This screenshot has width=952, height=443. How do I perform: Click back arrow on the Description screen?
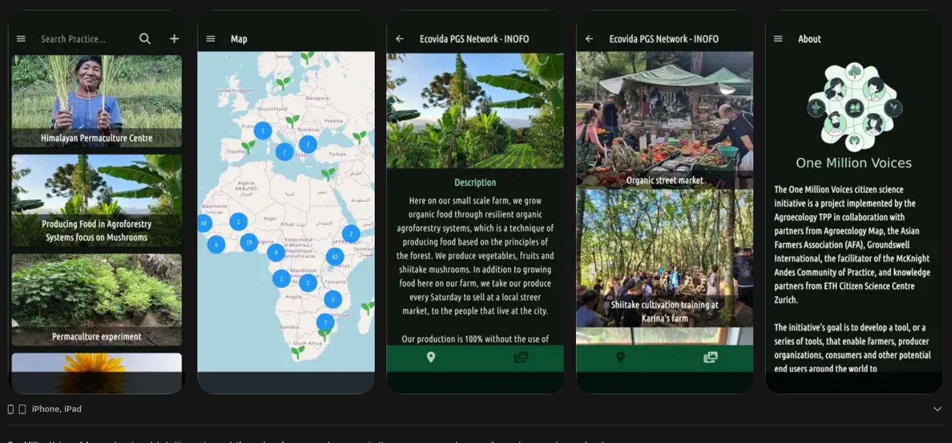tap(399, 39)
